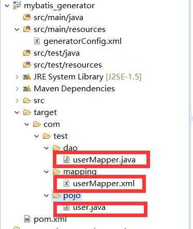
Task: Open userMapper.xml
Action: point(103,184)
